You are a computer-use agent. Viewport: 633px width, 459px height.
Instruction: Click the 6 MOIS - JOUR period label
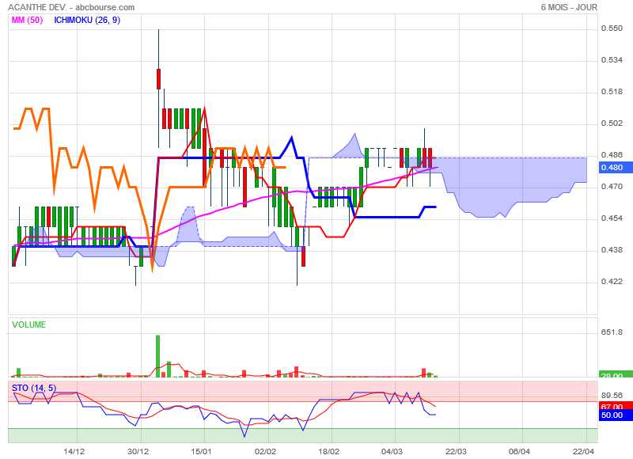569,7
